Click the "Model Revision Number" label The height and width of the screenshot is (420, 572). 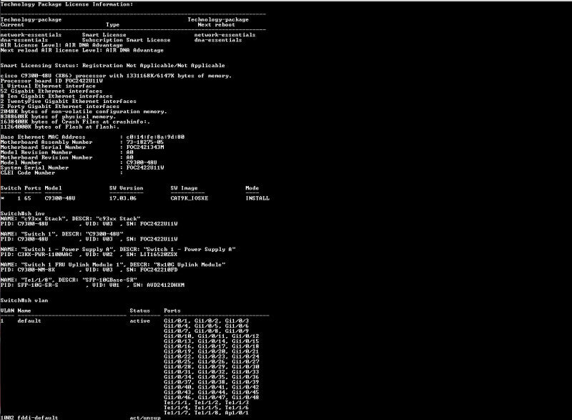click(36, 152)
